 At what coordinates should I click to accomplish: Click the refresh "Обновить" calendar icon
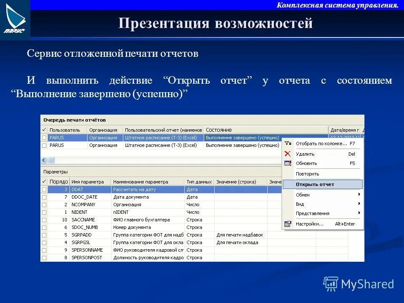coord(288,163)
